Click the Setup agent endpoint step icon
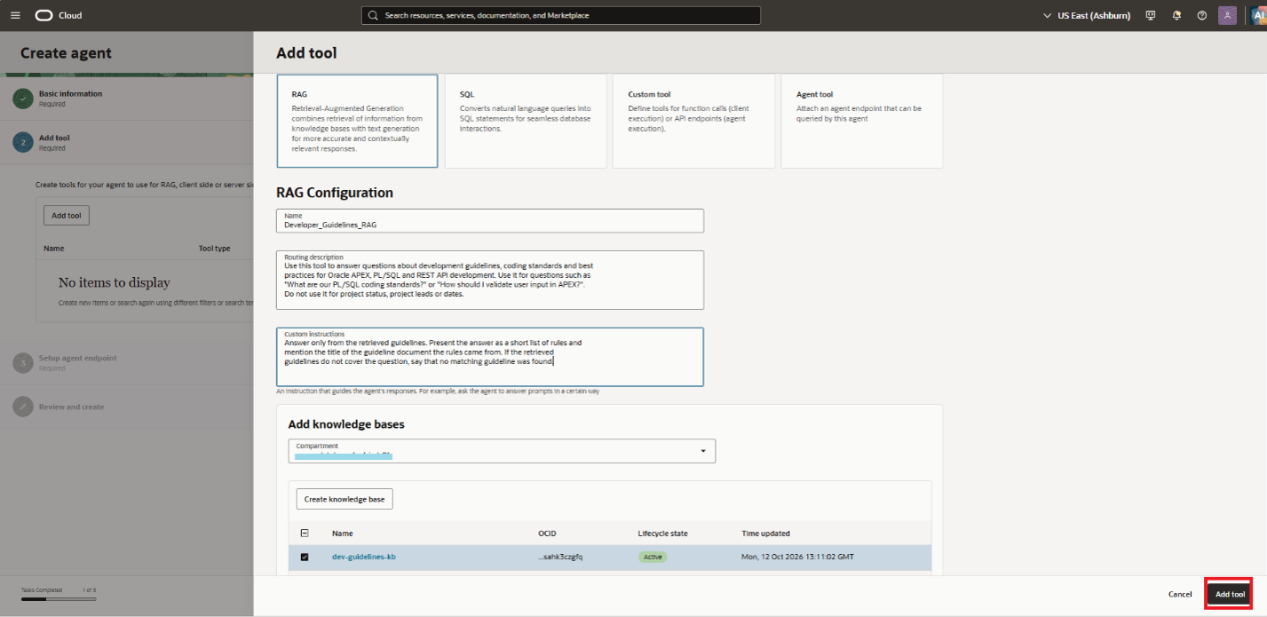Screen dimensions: 1267x617 (23, 362)
